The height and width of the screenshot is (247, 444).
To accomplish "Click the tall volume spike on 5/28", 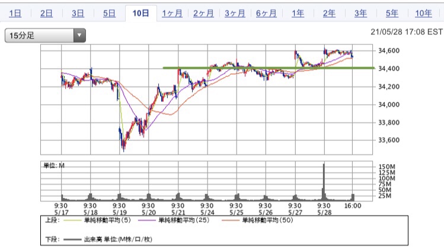I will (324, 181).
